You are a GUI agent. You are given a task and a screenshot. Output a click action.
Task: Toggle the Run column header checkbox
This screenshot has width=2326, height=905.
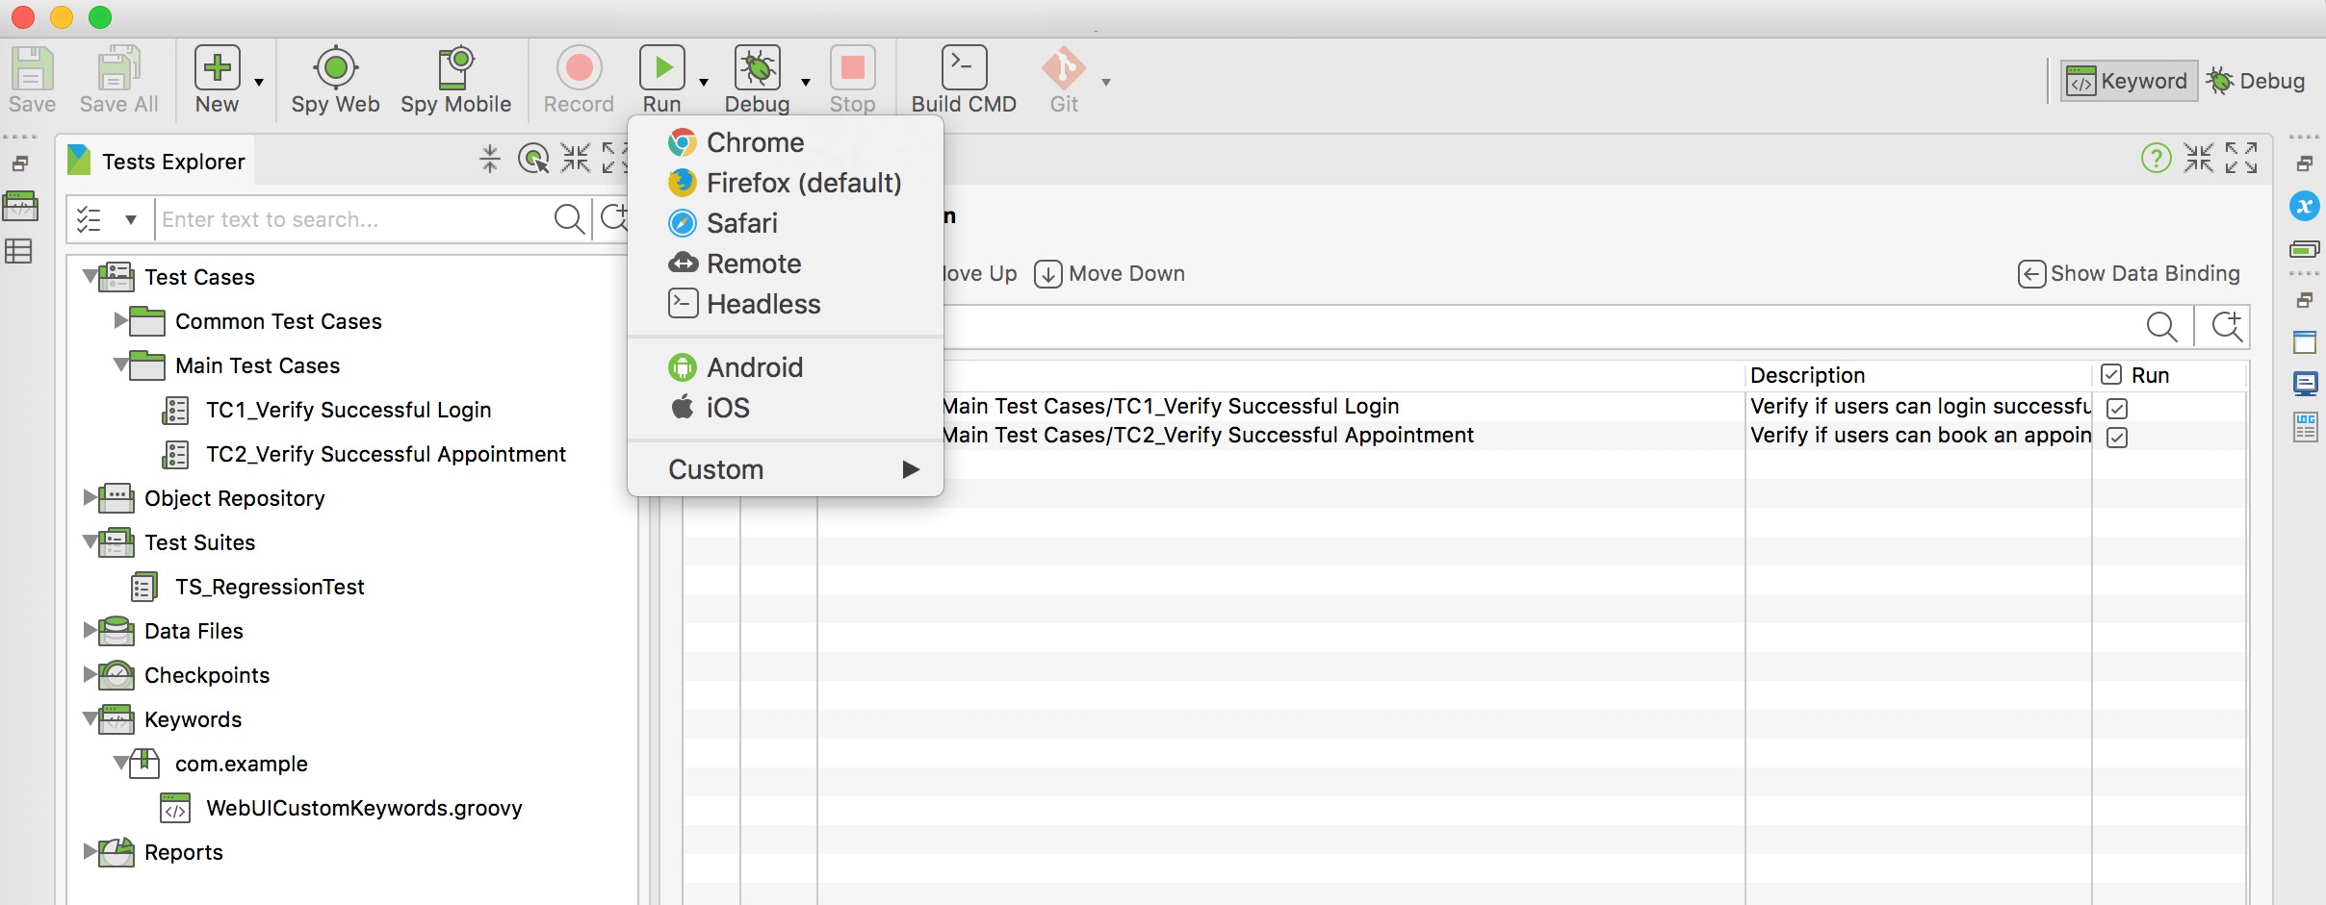pos(2111,375)
